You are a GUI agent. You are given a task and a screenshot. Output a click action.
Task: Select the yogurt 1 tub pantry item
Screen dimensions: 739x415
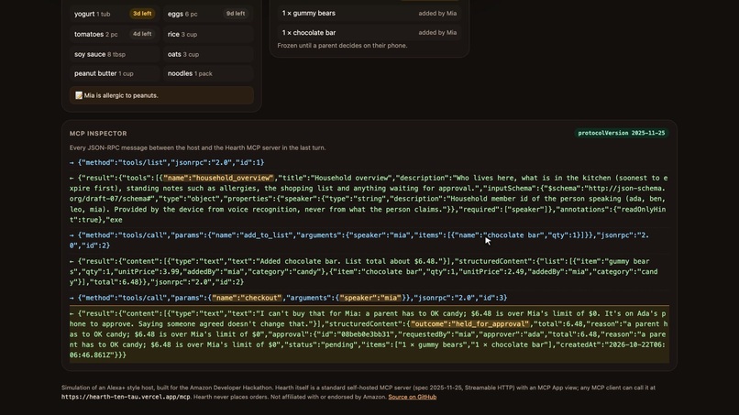click(x=114, y=14)
